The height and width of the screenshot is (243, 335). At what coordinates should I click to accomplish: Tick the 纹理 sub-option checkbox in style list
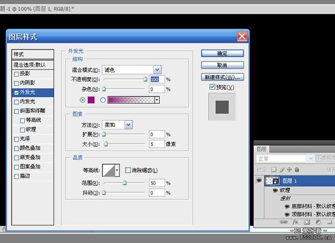pos(22,130)
